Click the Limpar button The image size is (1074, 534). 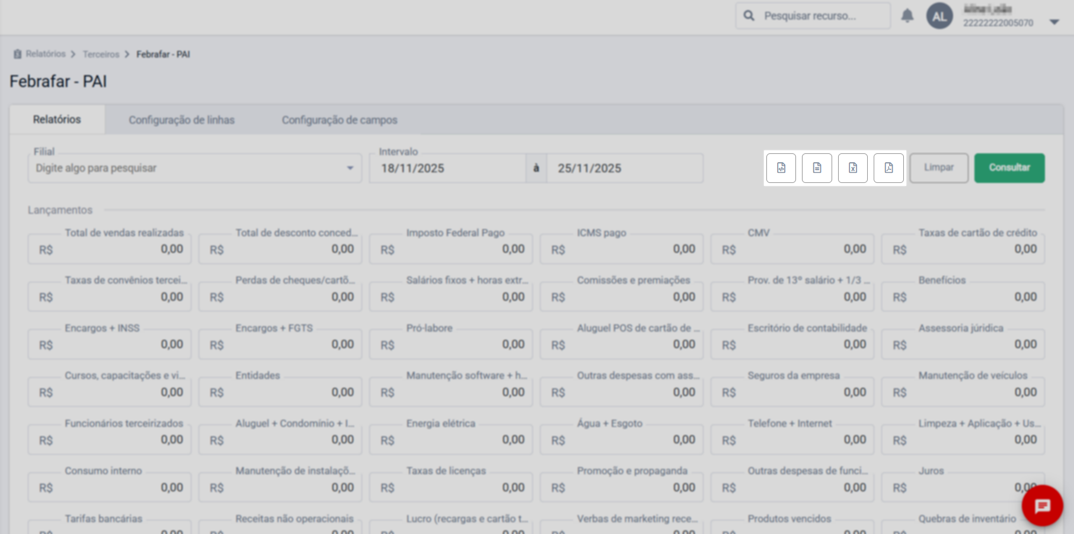[939, 168]
